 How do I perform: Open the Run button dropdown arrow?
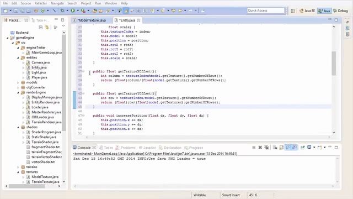click(x=78, y=11)
